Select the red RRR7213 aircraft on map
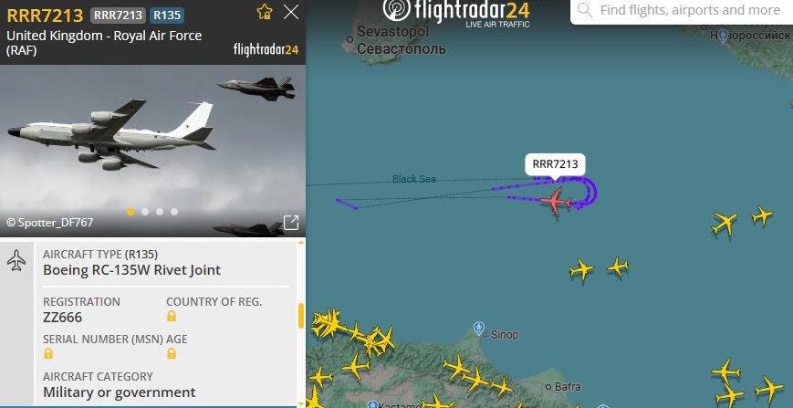Image resolution: width=793 pixels, height=408 pixels. tap(556, 201)
